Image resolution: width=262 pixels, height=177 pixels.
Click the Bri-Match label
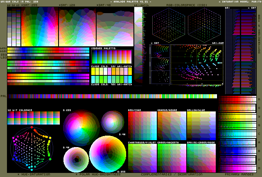coord(141,5)
